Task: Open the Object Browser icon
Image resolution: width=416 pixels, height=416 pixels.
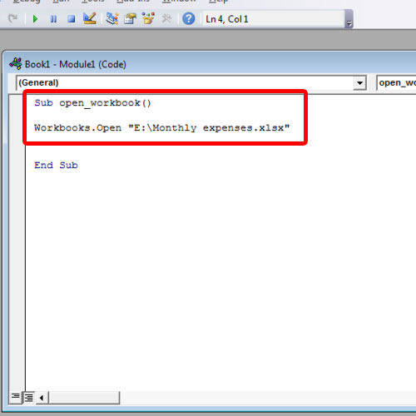Action: click(x=148, y=18)
